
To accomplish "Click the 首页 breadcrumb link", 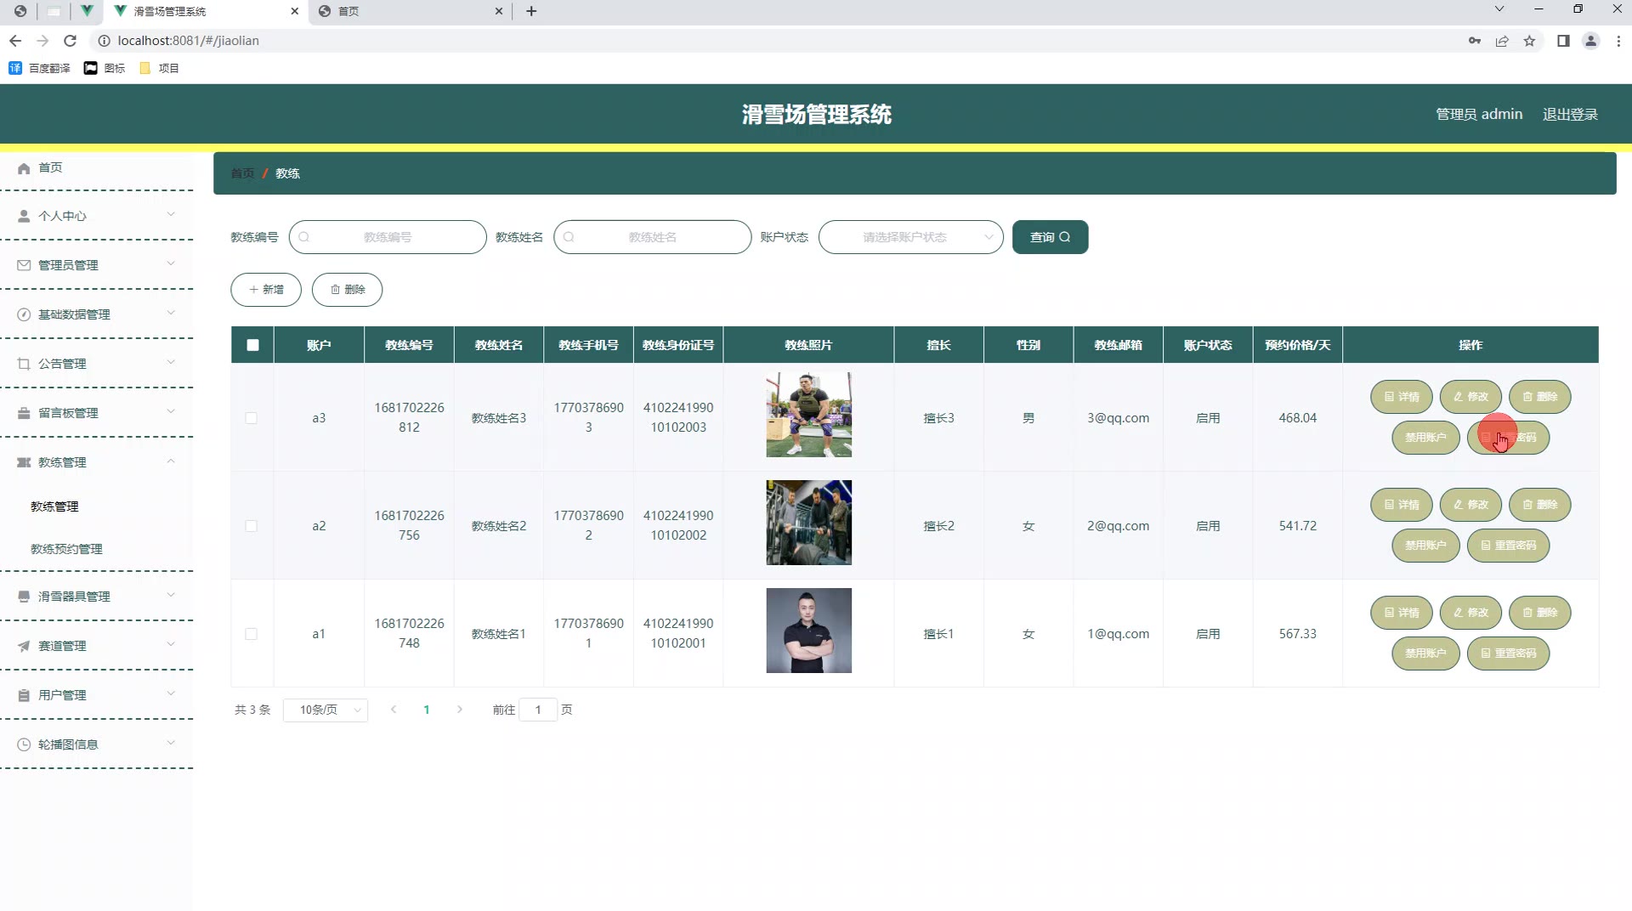I will pyautogui.click(x=242, y=173).
